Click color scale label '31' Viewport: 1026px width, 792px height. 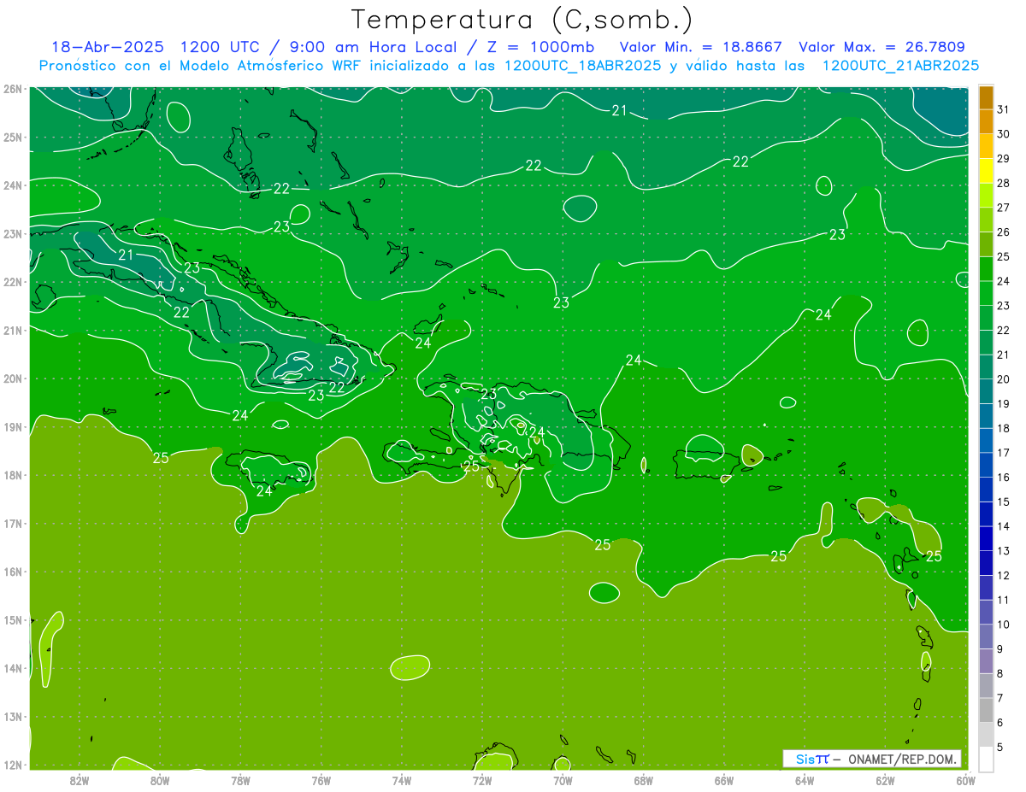tap(1004, 109)
